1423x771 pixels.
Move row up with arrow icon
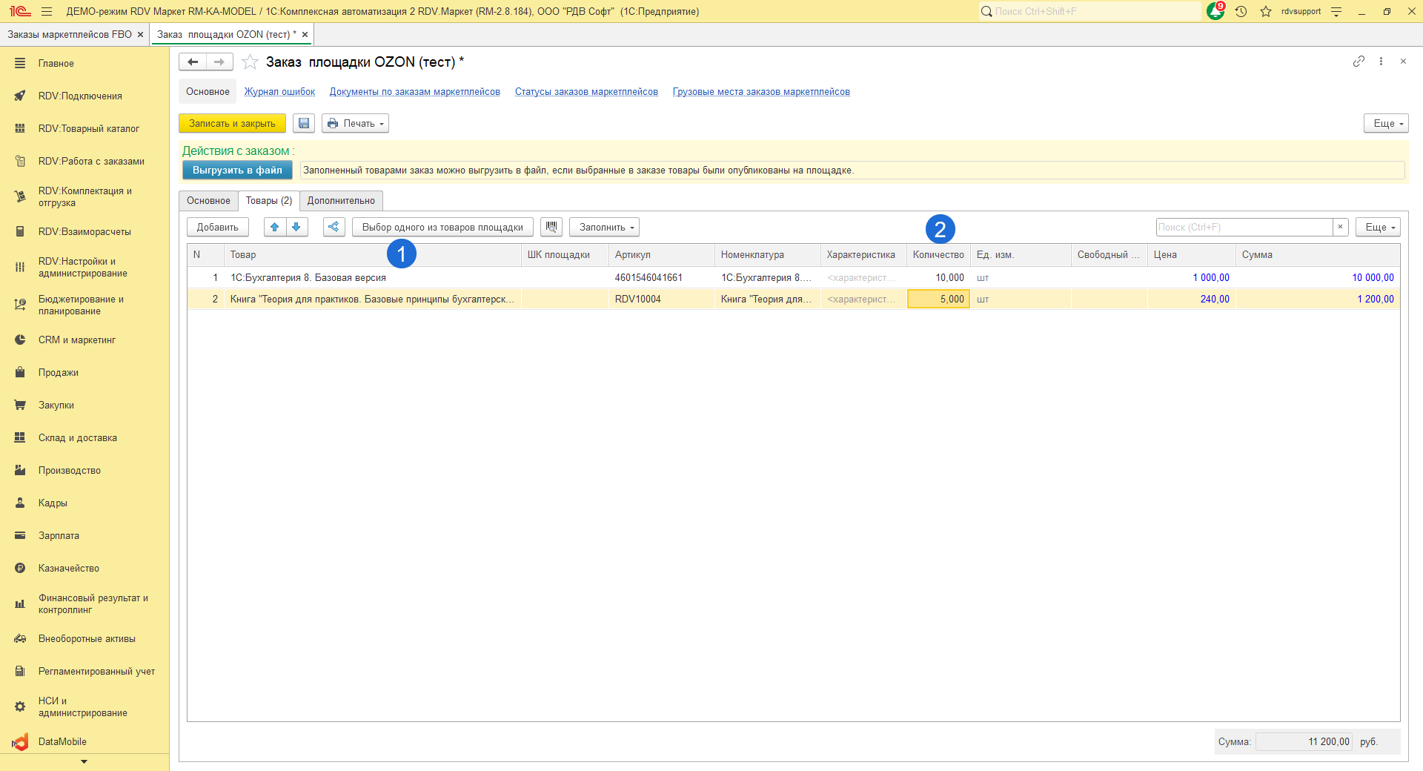click(275, 228)
